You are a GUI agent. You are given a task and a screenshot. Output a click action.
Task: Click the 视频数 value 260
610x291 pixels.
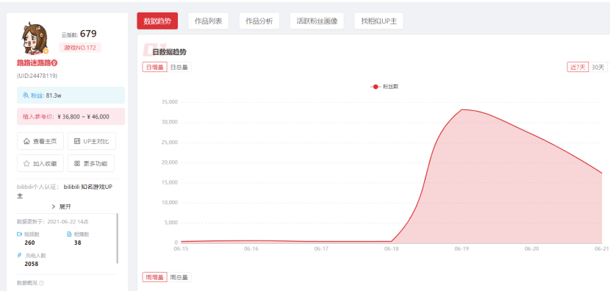[29, 242]
